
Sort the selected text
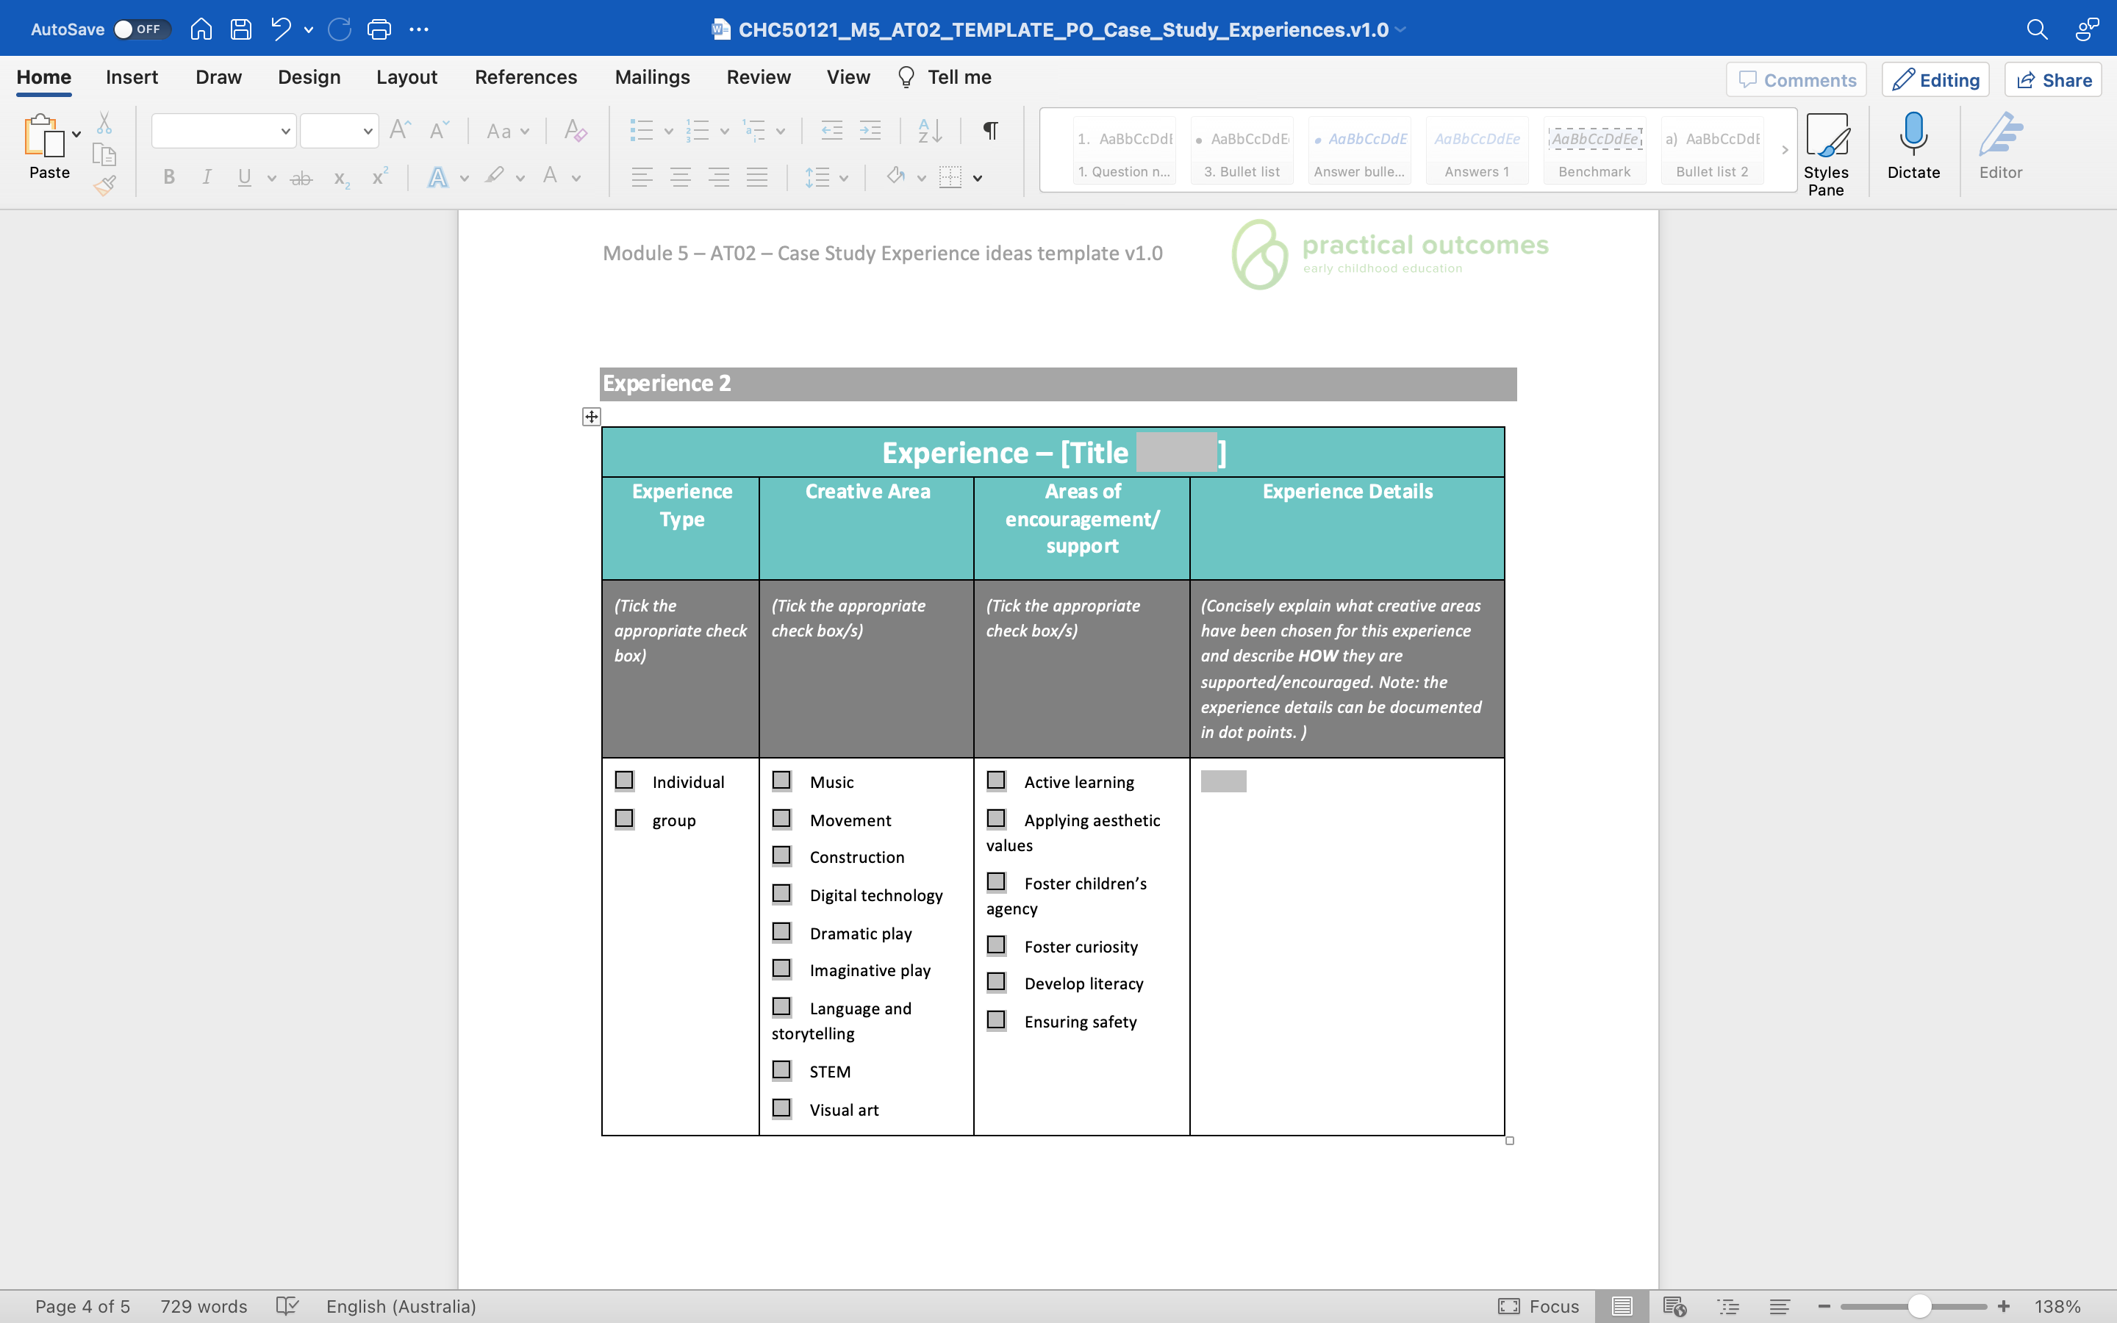pyautogui.click(x=930, y=129)
